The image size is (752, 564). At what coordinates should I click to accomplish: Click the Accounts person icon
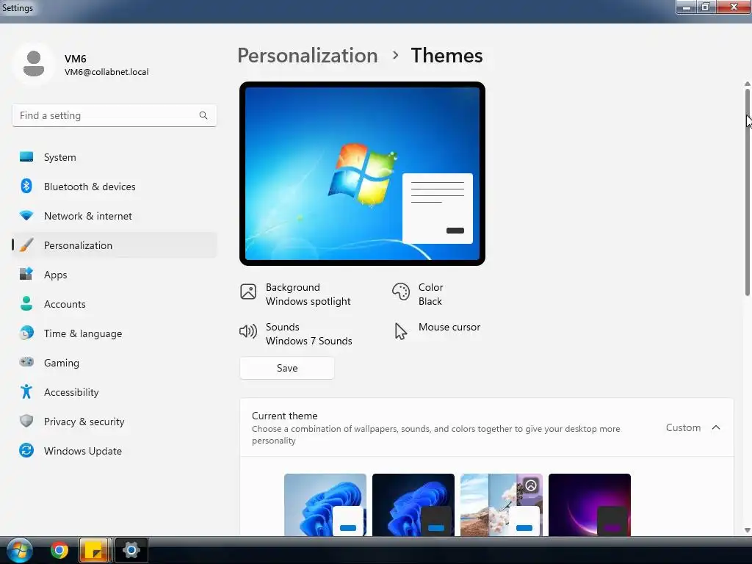(26, 303)
